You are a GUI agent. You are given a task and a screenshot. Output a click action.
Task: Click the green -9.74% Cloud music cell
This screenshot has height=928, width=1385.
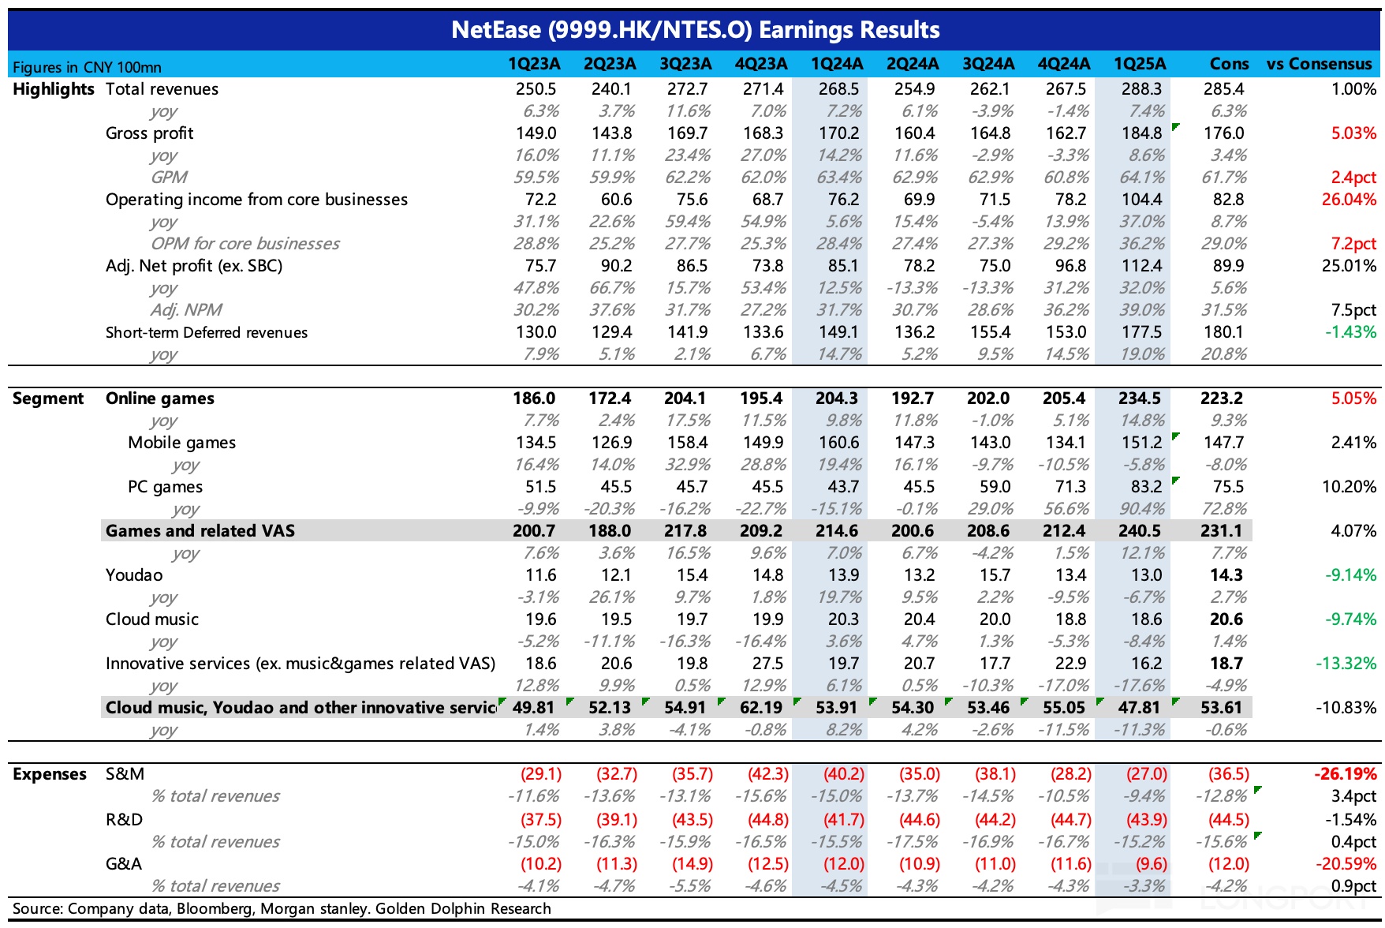click(1351, 619)
